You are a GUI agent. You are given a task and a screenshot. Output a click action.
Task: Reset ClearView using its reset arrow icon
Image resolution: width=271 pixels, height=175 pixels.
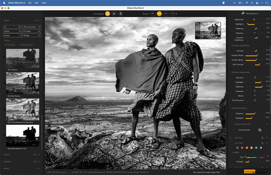tap(262, 138)
